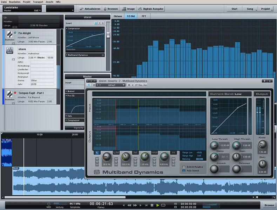Viewport: 277px width, 210px height.
Task: Toggle the loop button in transport
Action: point(163,205)
